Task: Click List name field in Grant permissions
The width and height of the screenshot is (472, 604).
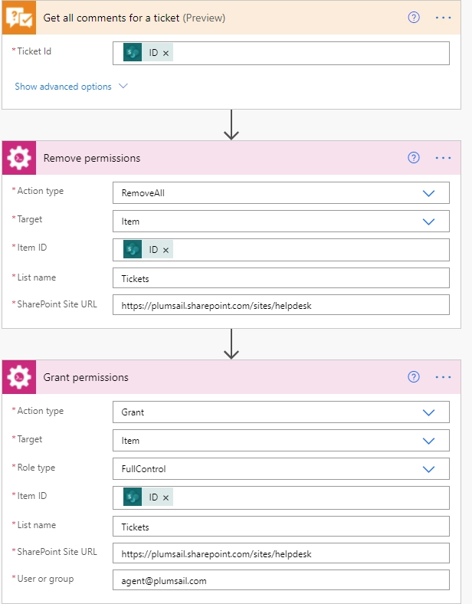Action: 281,526
